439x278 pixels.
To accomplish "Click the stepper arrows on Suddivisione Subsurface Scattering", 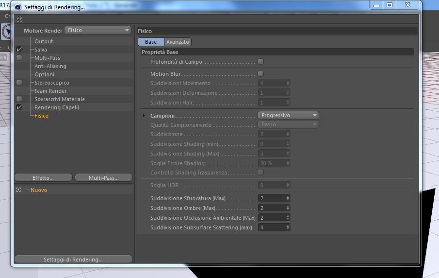I will coord(288,227).
